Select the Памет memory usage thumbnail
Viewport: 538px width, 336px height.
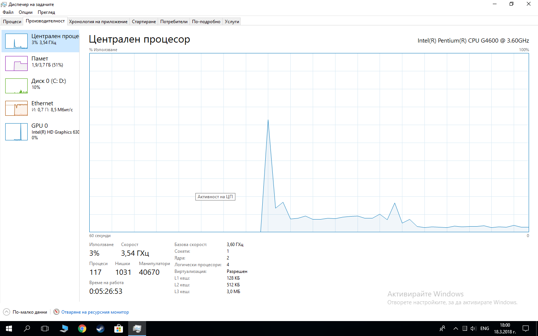click(16, 63)
